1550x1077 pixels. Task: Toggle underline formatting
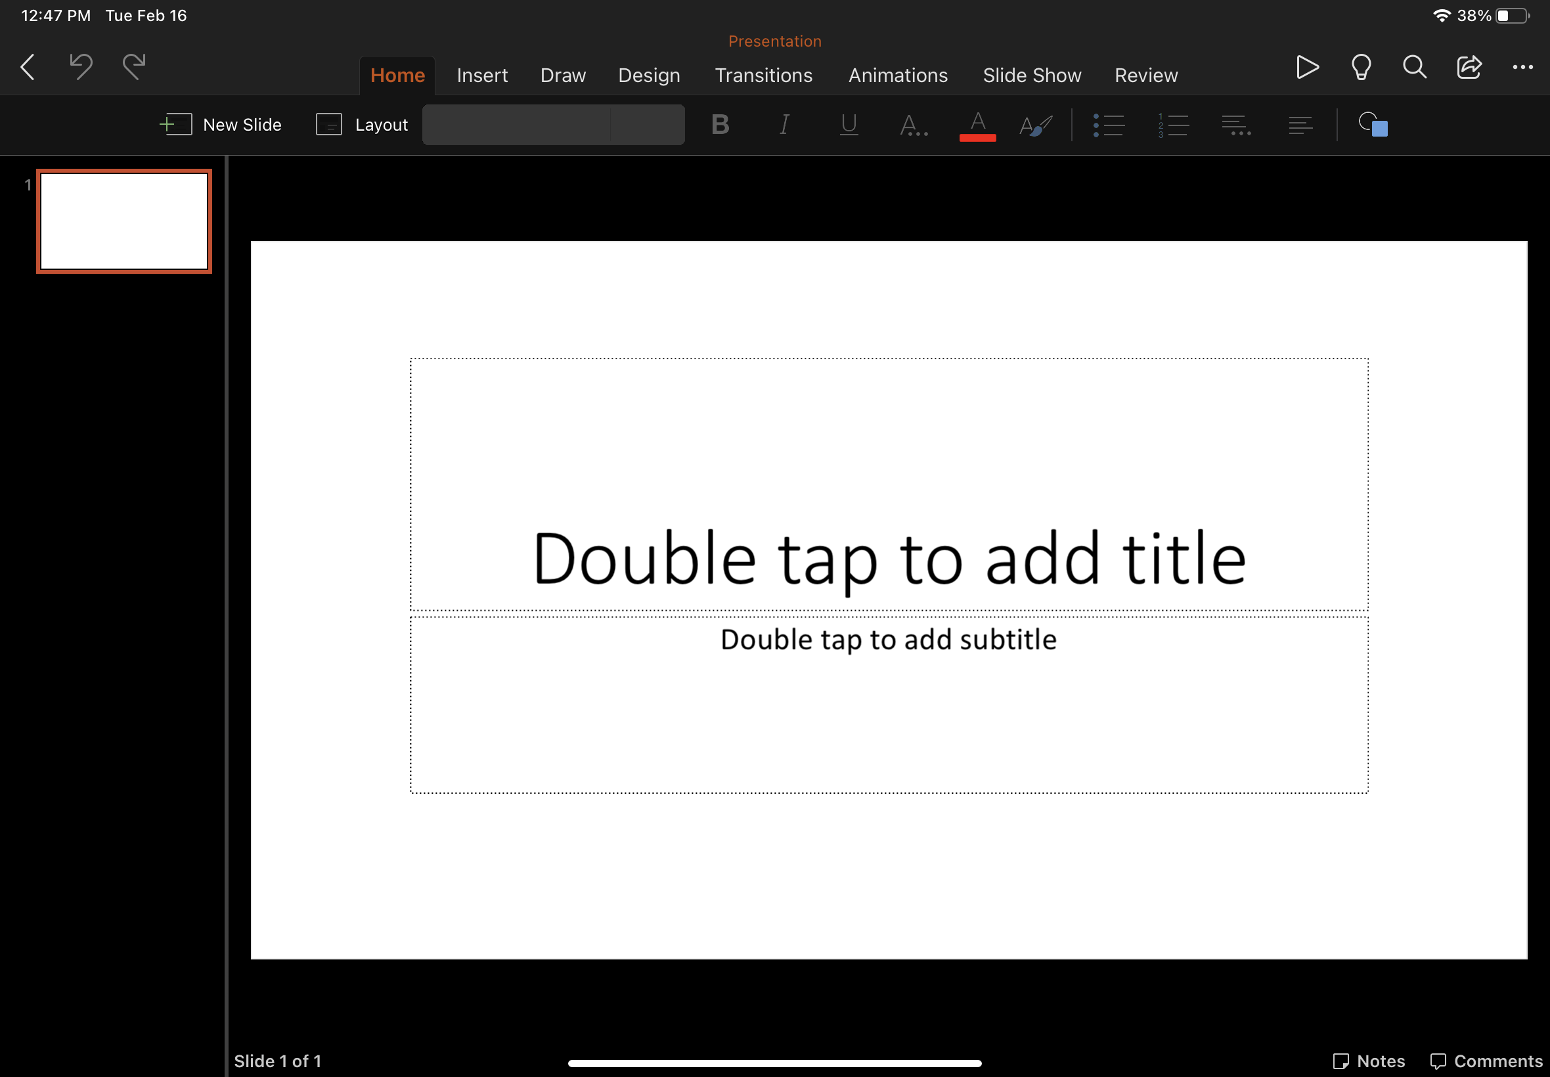coord(847,124)
